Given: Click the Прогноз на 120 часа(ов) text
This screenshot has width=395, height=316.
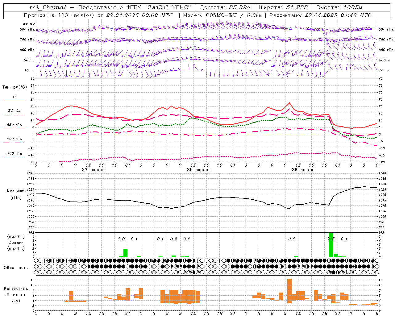Looking at the screenshot, I should tap(60, 15).
